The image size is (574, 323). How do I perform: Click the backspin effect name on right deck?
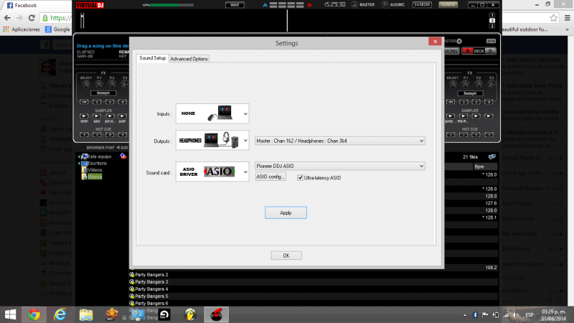[x=470, y=93]
